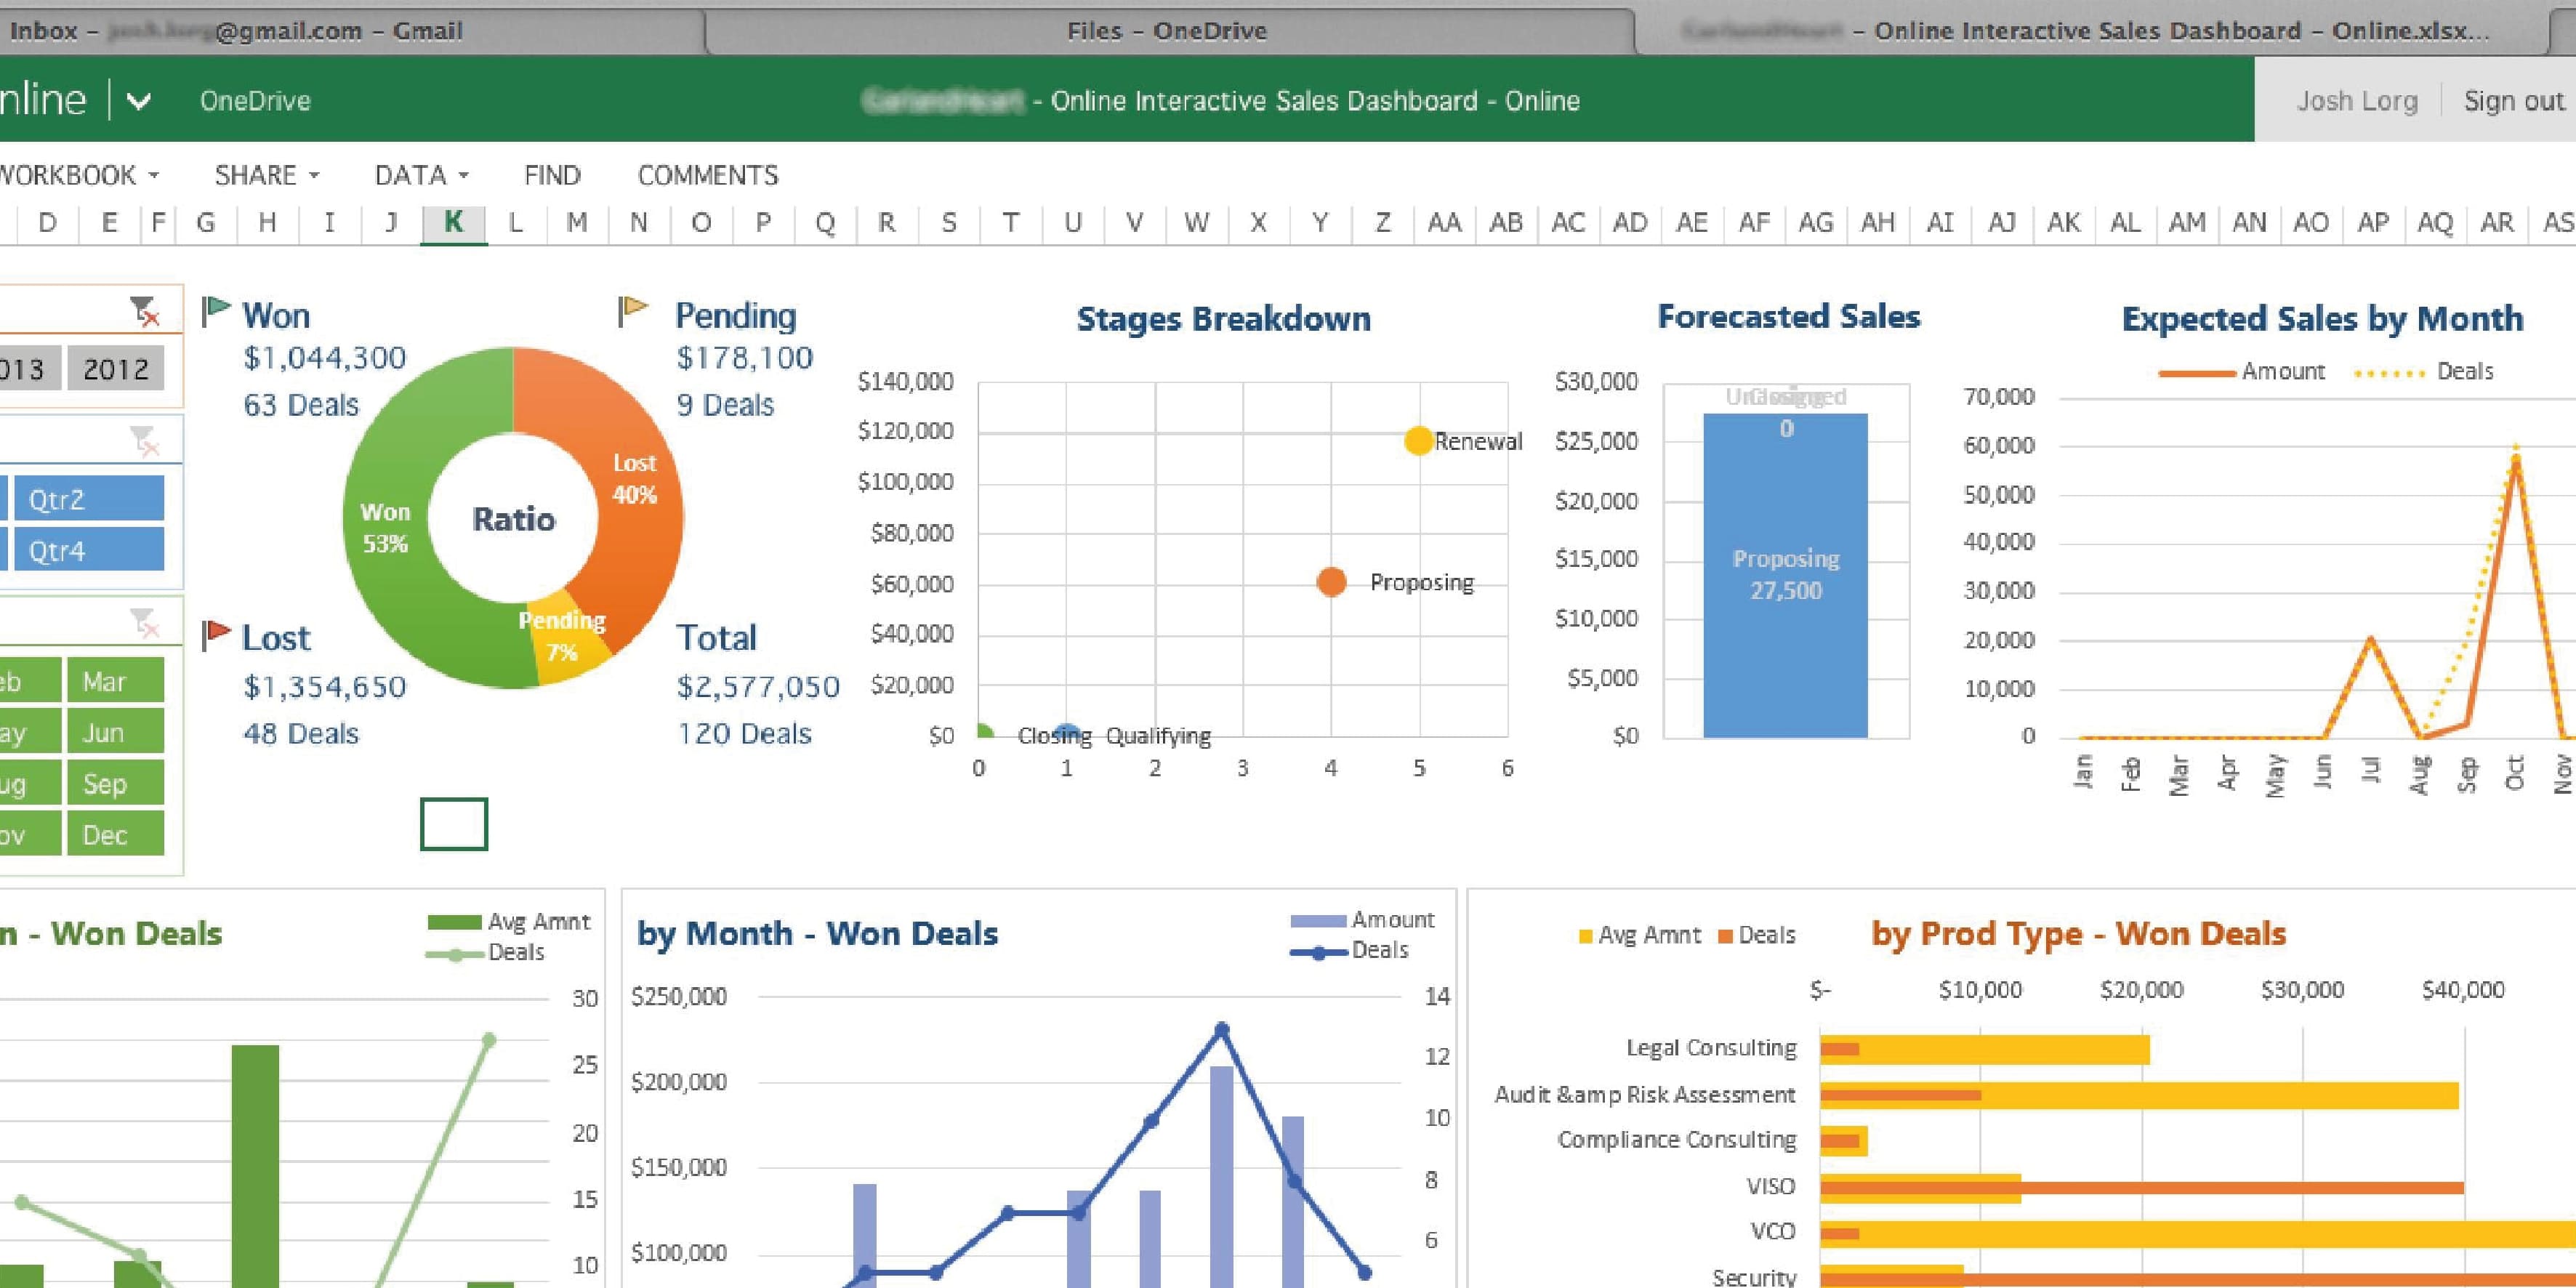Clear filter on the quarter slicer
2576x1288 pixels.
click(x=145, y=440)
